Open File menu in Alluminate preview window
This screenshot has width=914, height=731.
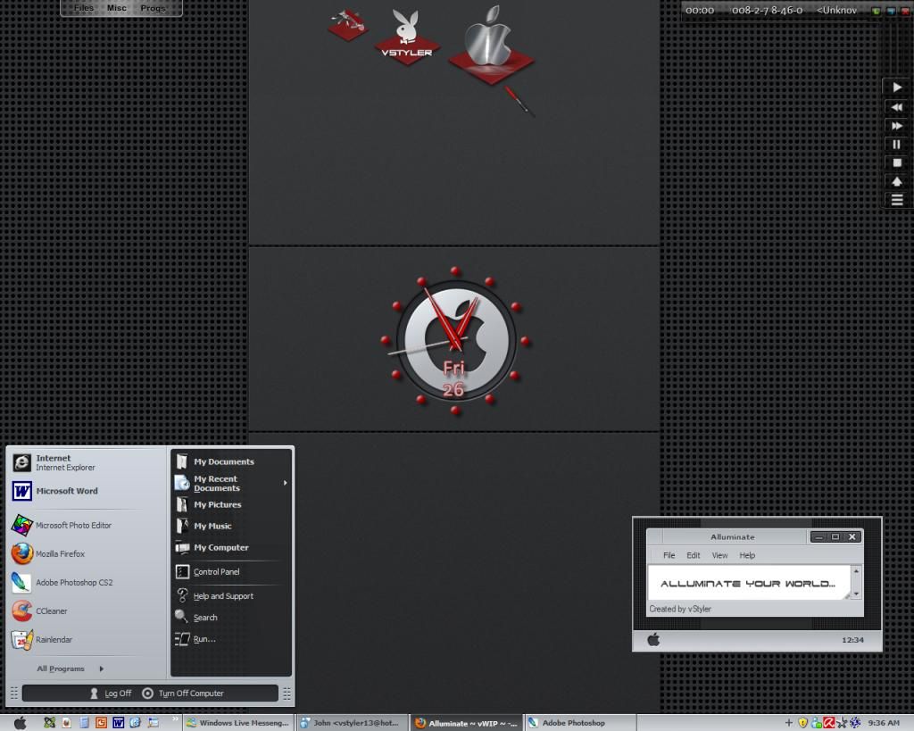(669, 555)
